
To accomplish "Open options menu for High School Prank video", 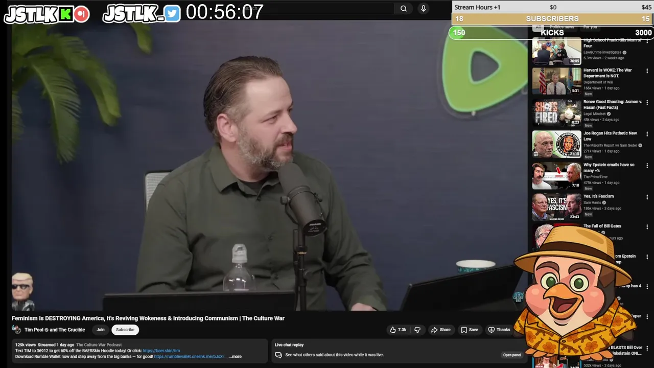I will tap(647, 41).
